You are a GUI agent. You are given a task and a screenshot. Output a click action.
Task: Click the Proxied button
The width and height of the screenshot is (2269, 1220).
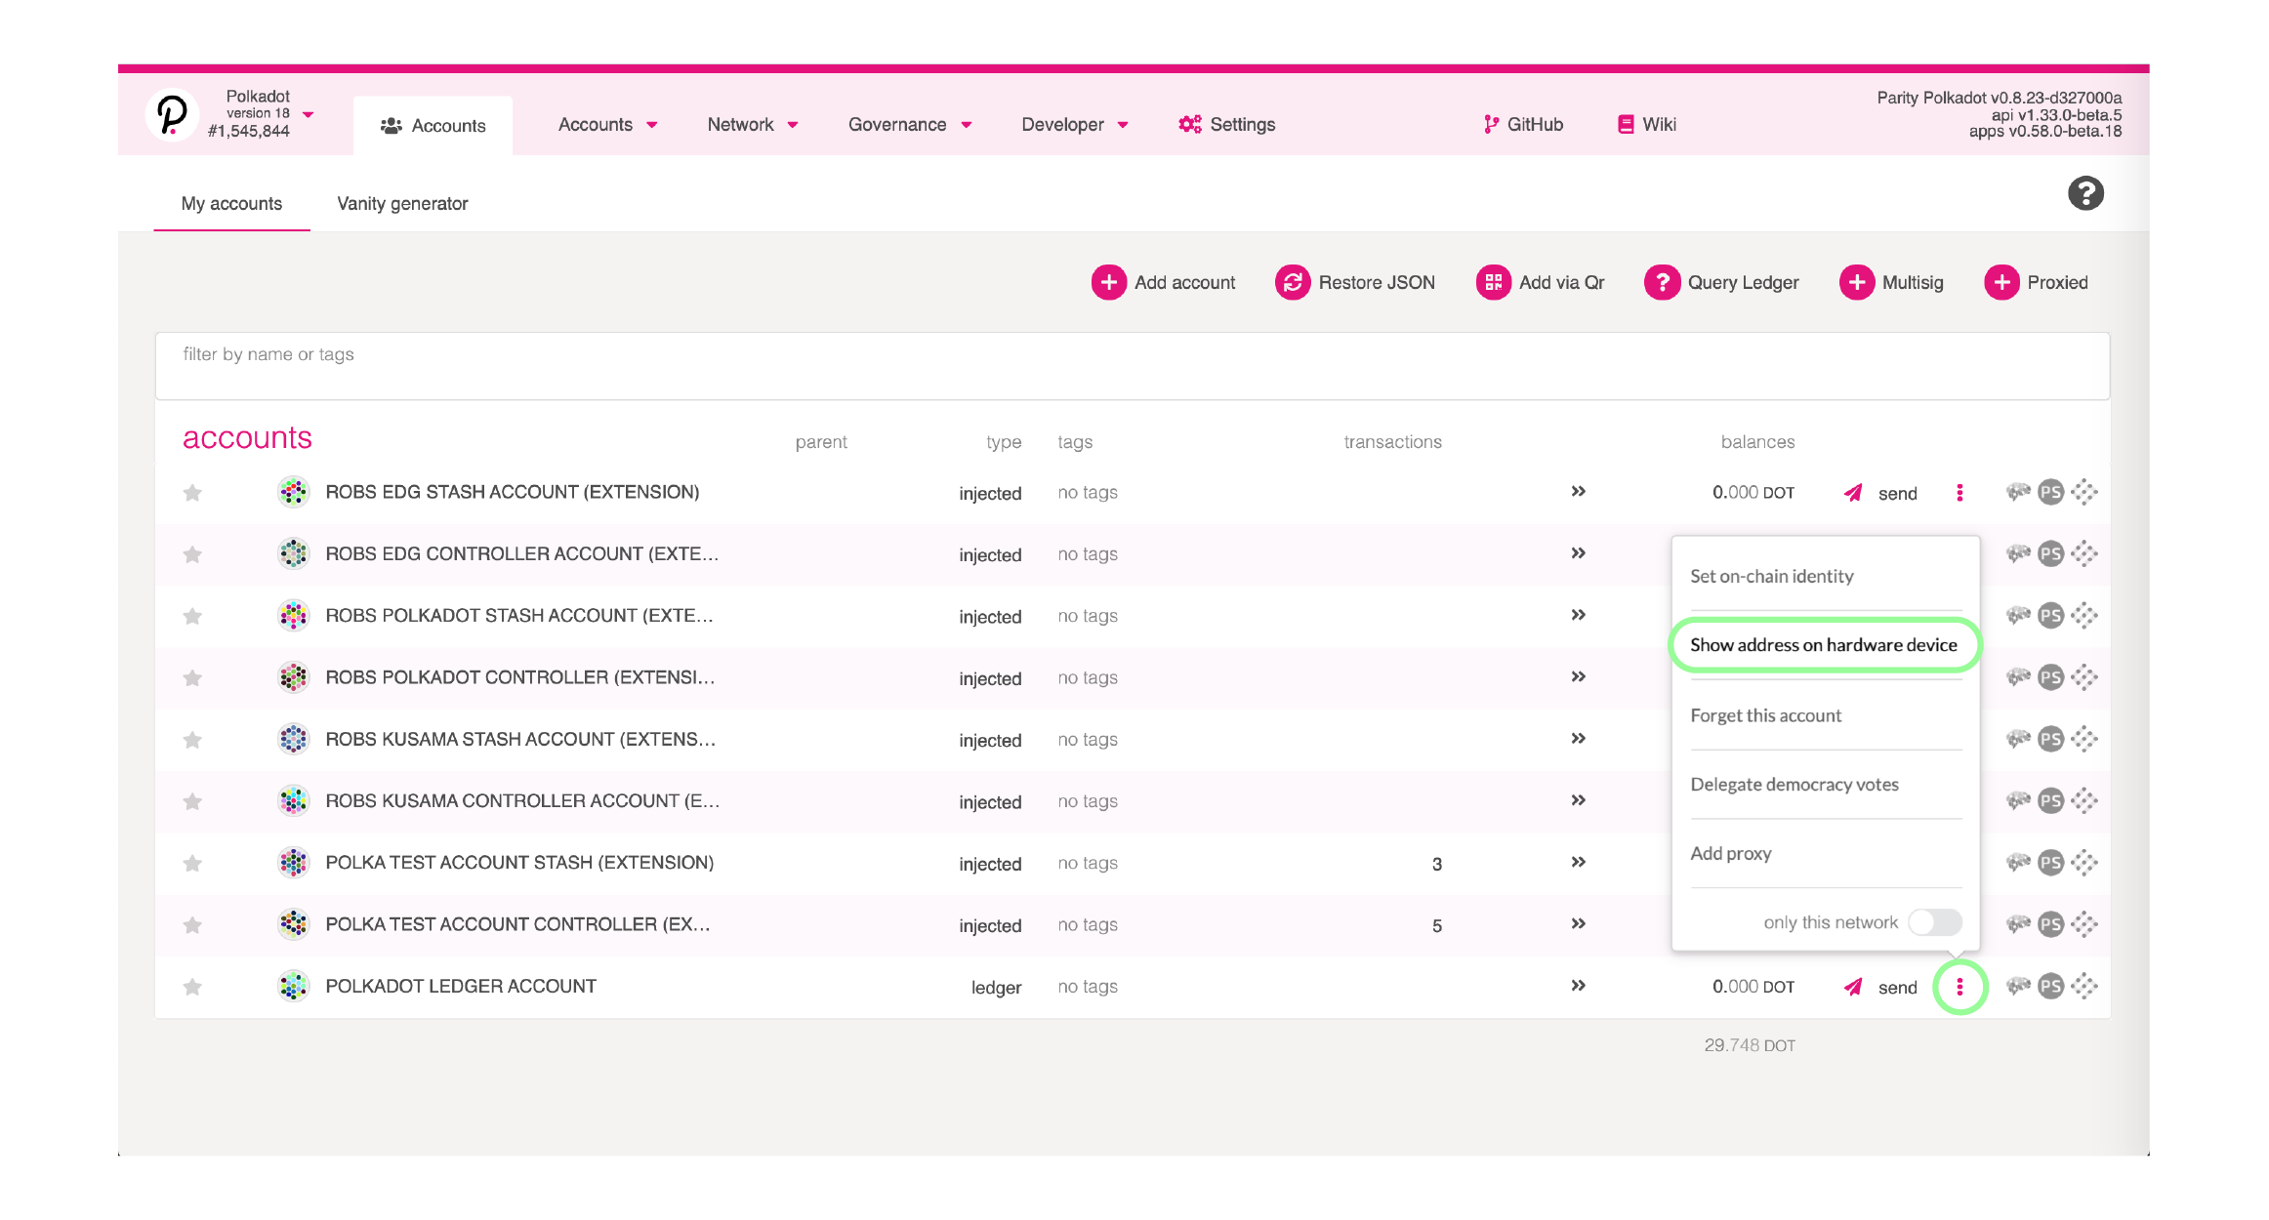2036,282
